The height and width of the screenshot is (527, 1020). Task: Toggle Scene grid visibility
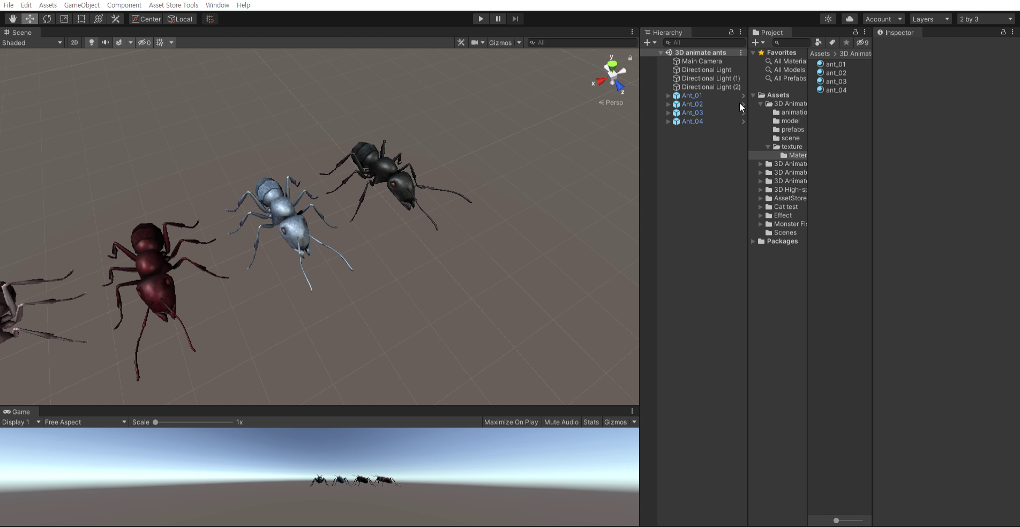click(160, 42)
